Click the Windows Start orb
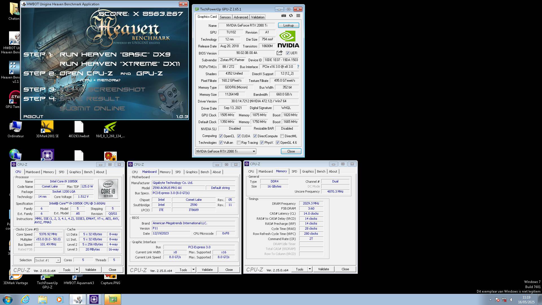 (7, 299)
